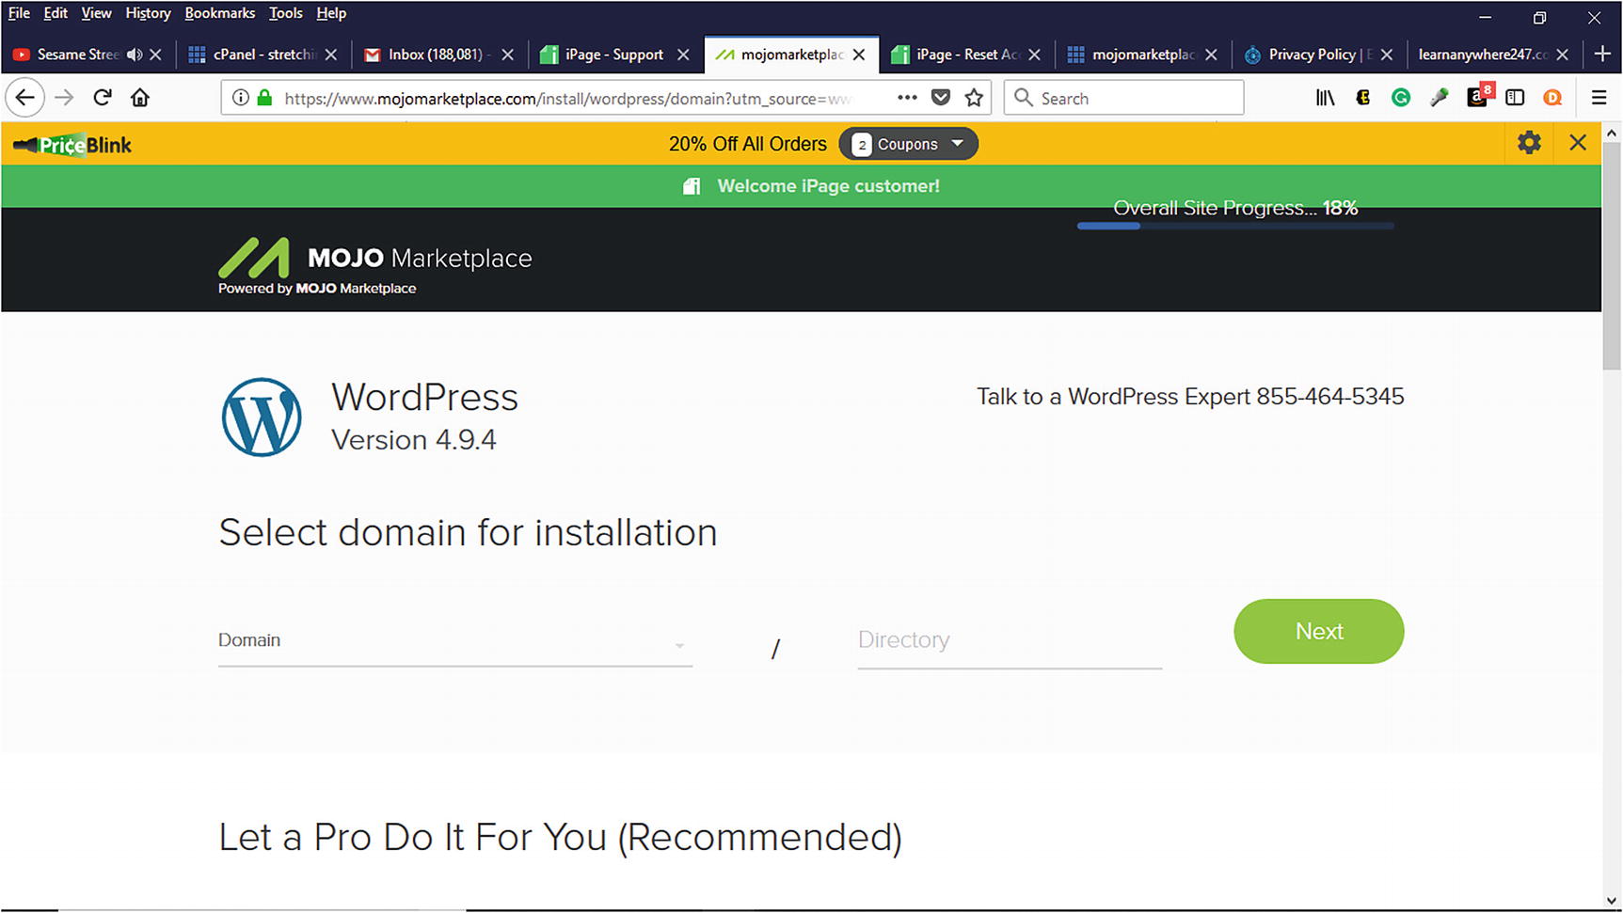Click the forward navigation arrow
This screenshot has height=913, width=1623.
[x=64, y=98]
